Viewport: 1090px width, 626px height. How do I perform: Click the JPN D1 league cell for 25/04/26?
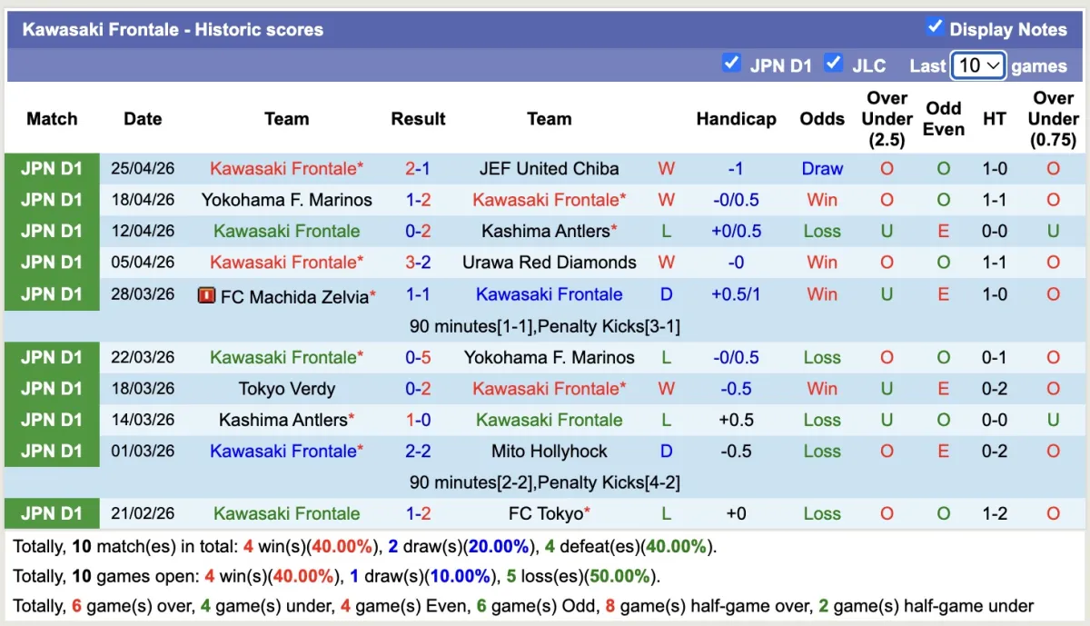(x=52, y=169)
